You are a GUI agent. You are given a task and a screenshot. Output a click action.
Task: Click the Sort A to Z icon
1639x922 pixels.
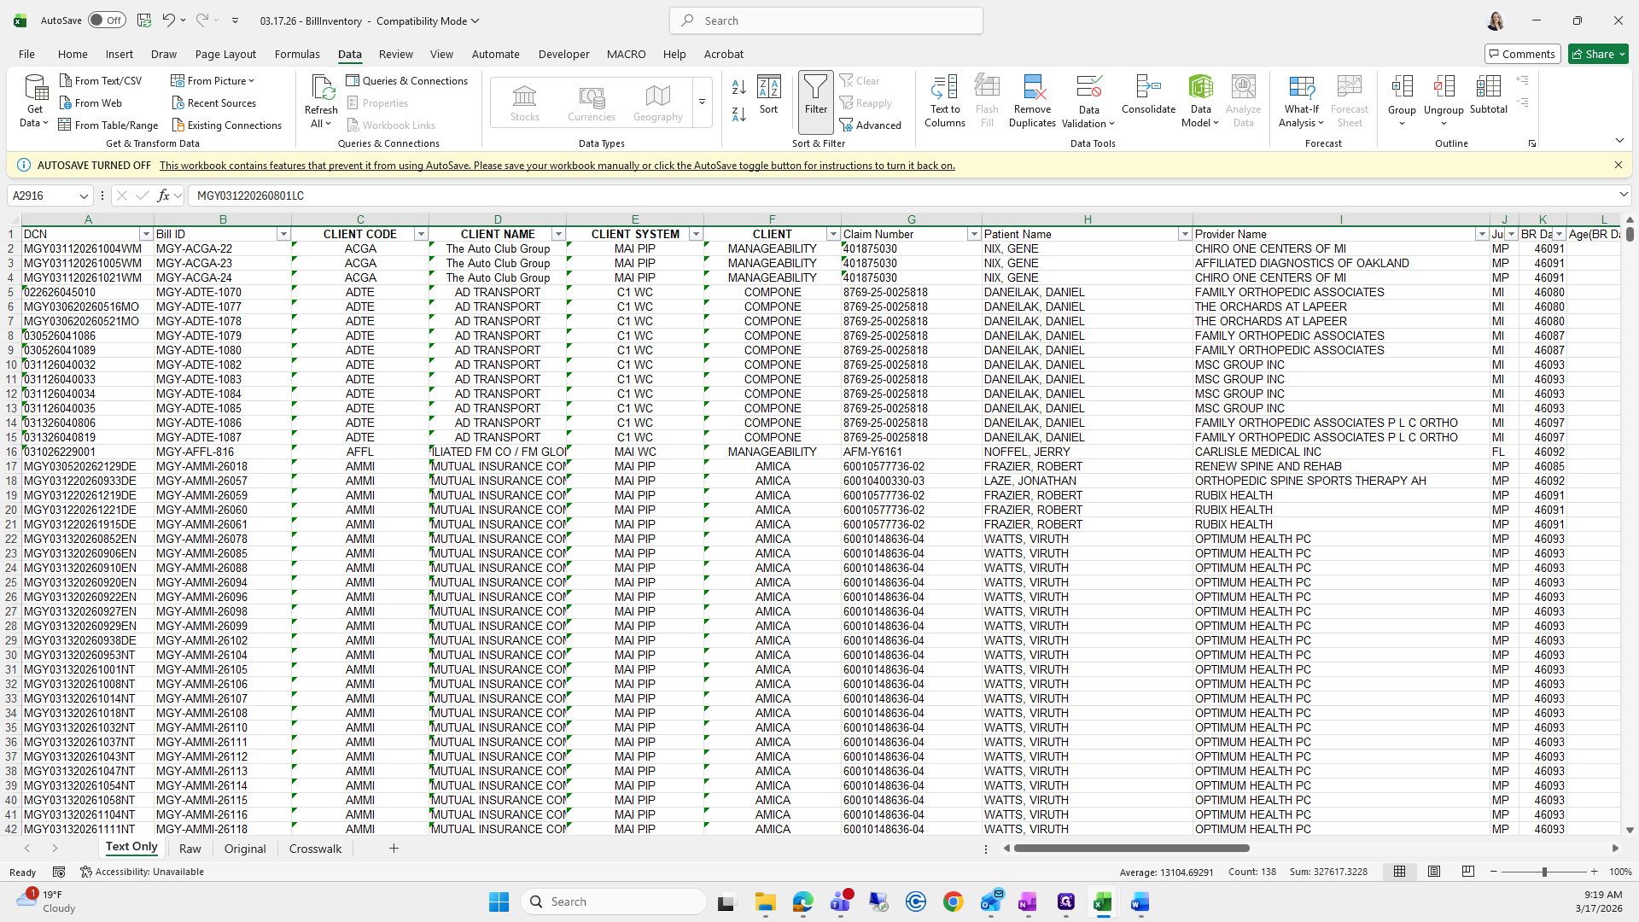pos(739,87)
